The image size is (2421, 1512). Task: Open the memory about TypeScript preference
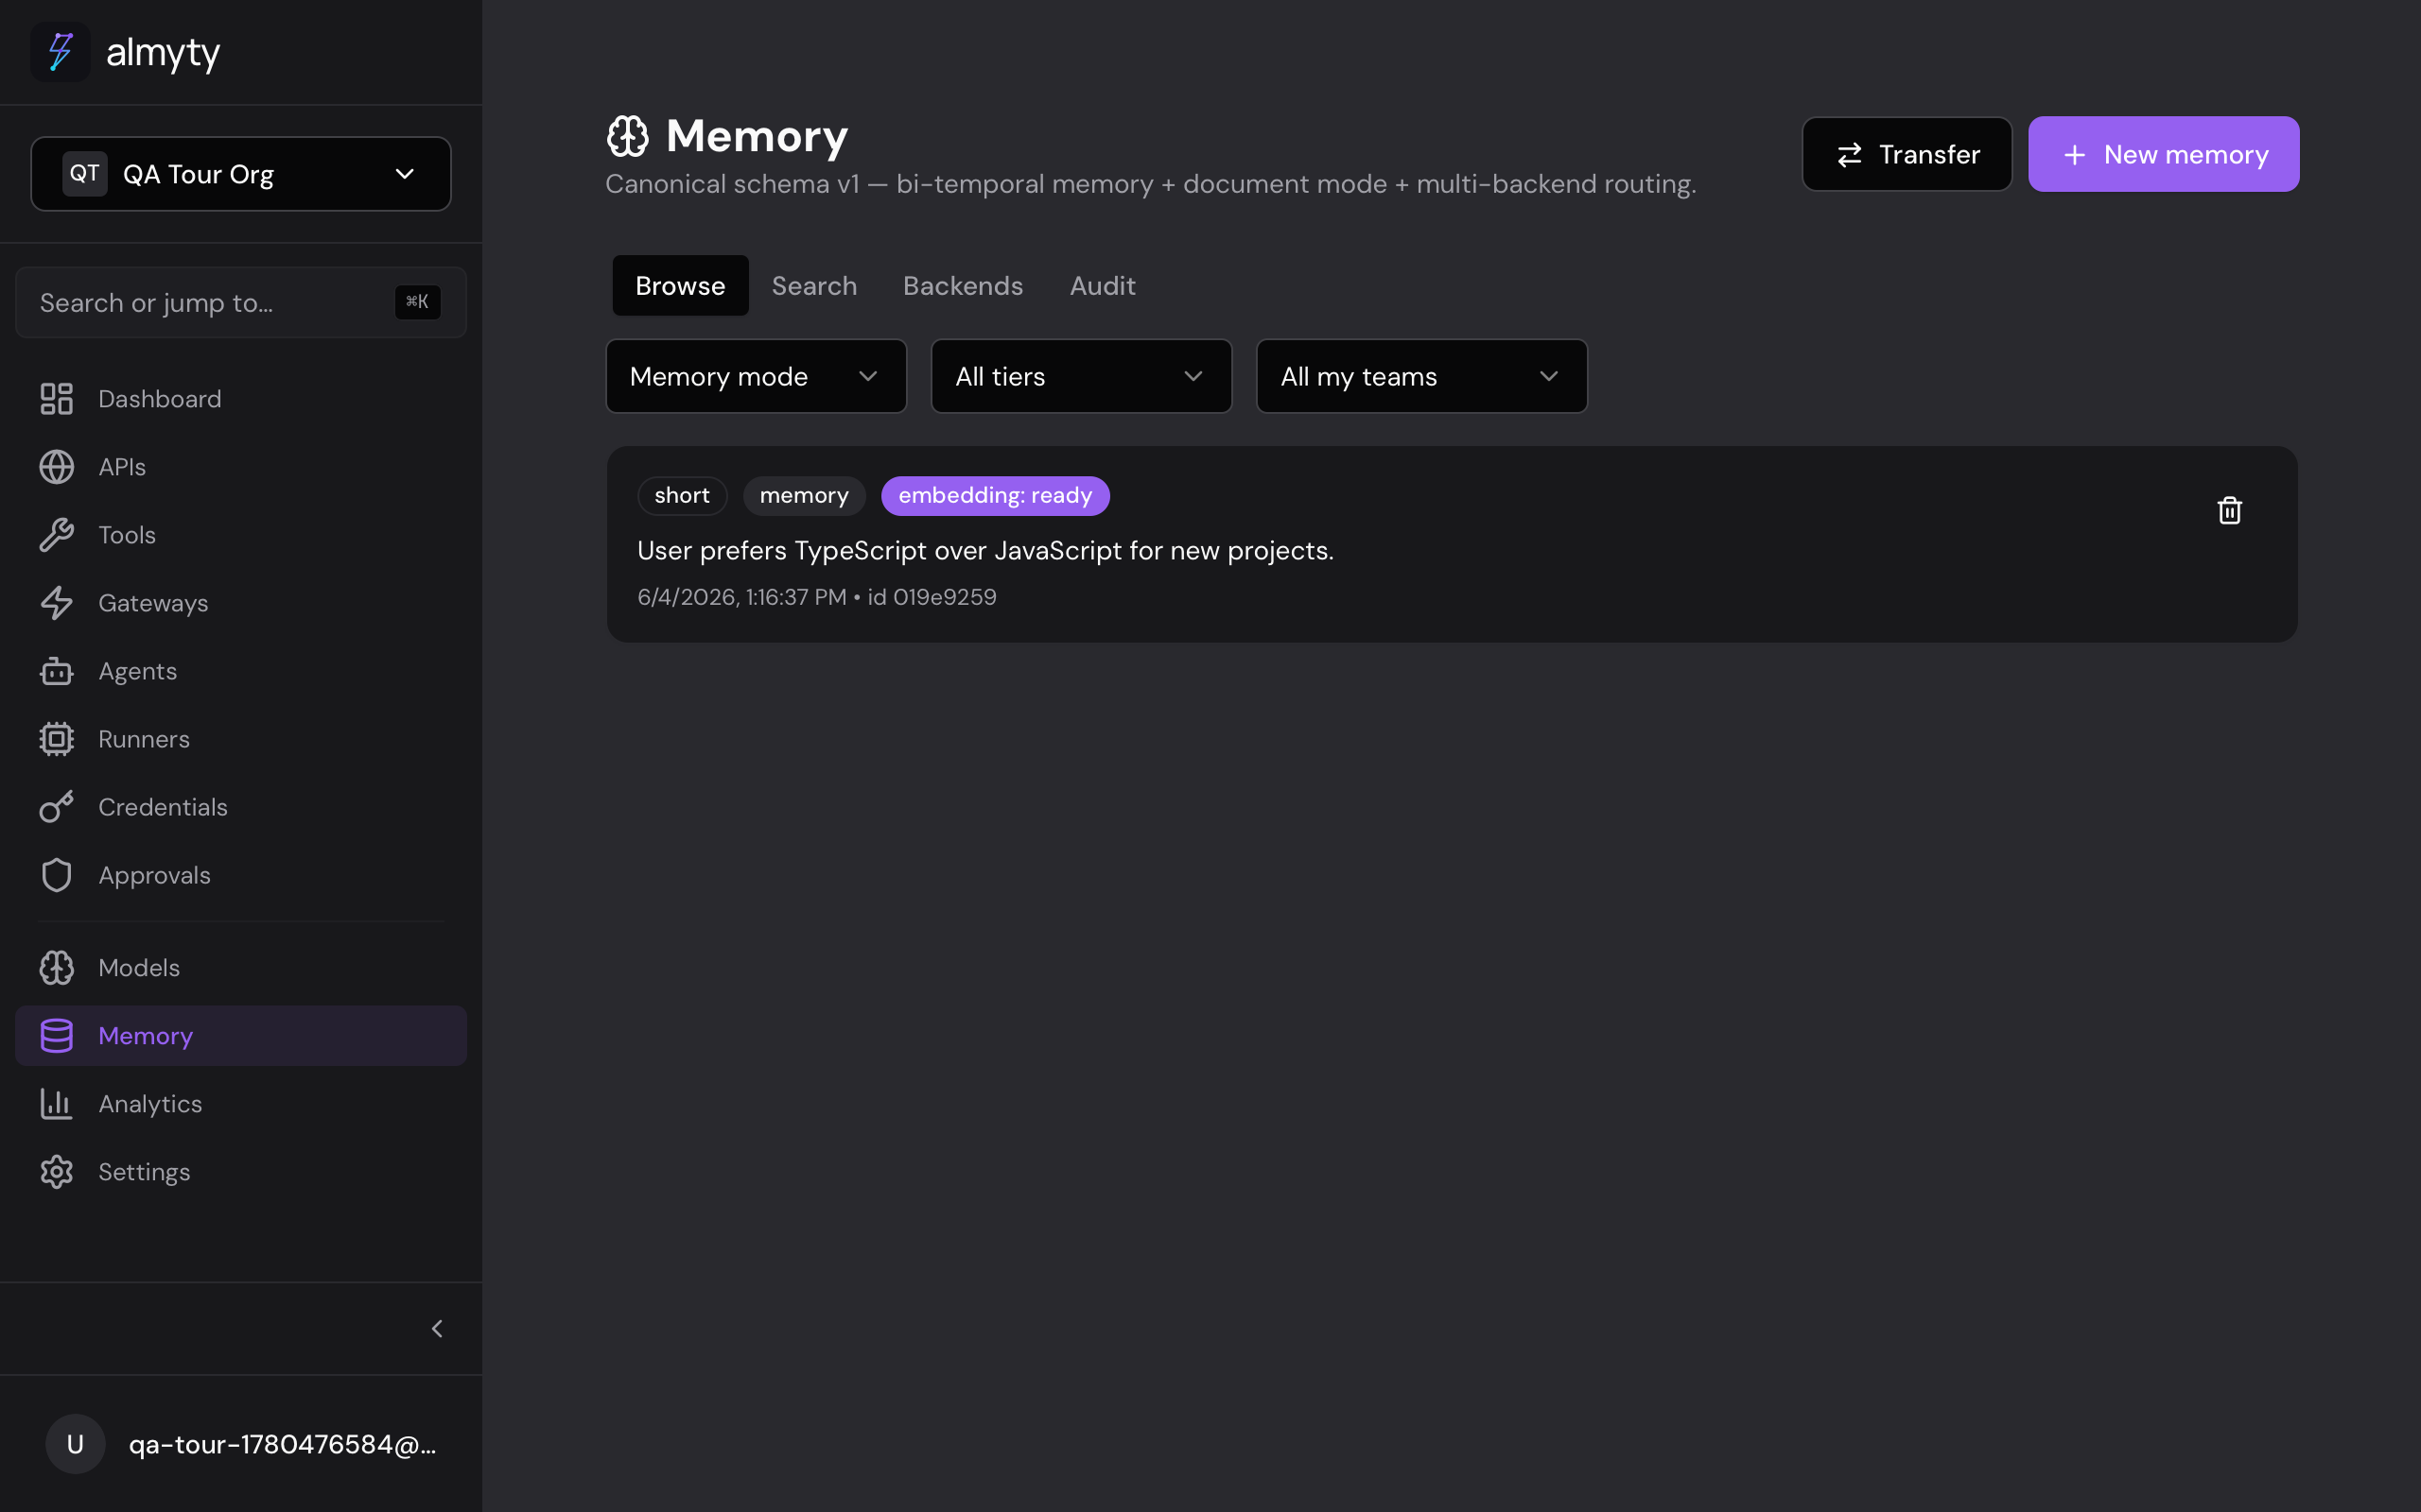pyautogui.click(x=985, y=551)
